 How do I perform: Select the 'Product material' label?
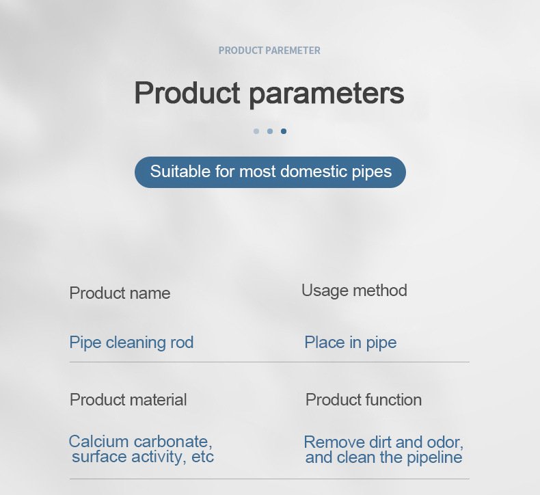click(129, 399)
